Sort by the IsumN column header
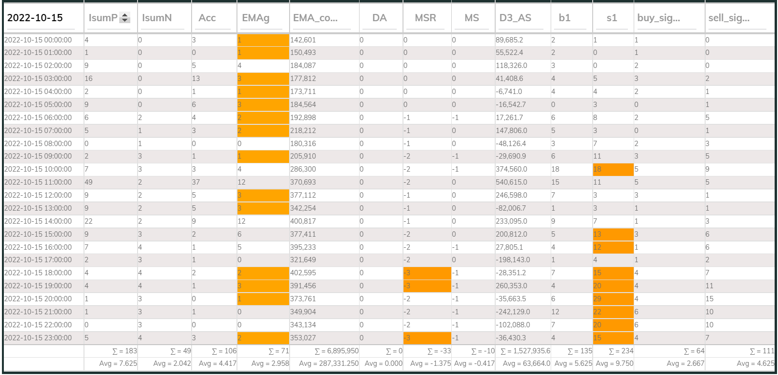778x375 pixels. [157, 18]
